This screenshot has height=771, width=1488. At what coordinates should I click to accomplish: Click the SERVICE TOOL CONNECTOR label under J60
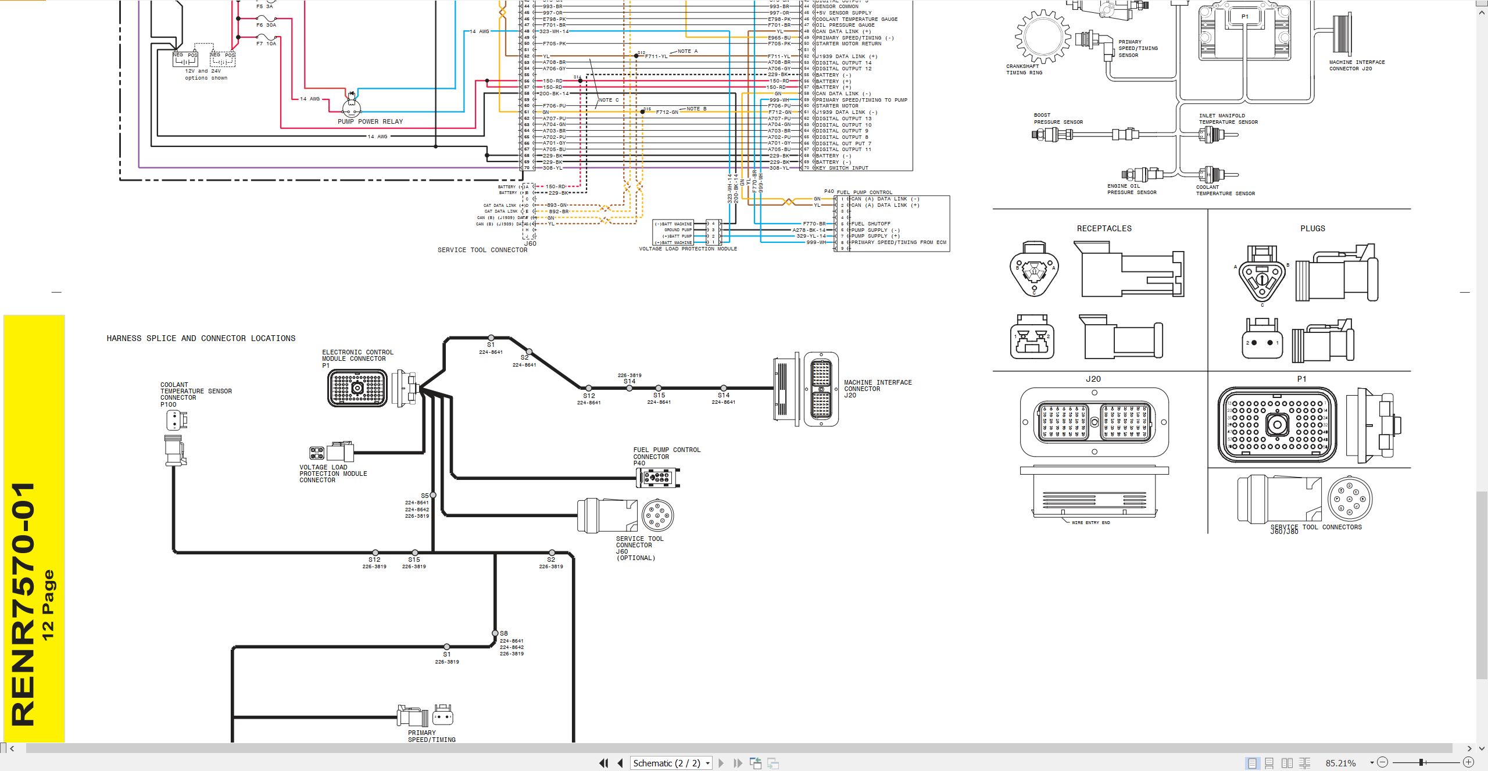(482, 250)
